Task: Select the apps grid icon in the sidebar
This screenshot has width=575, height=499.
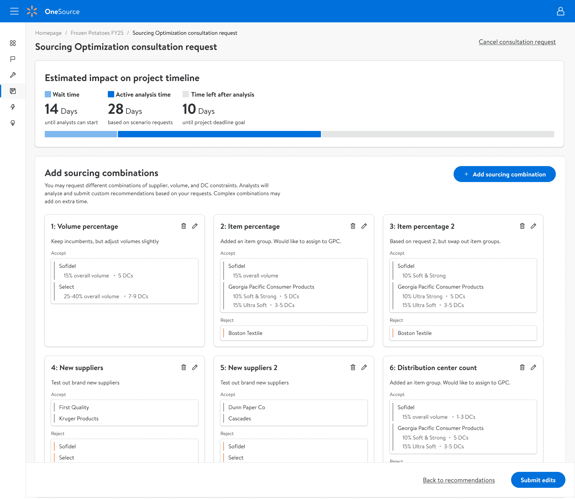Action: click(x=13, y=43)
